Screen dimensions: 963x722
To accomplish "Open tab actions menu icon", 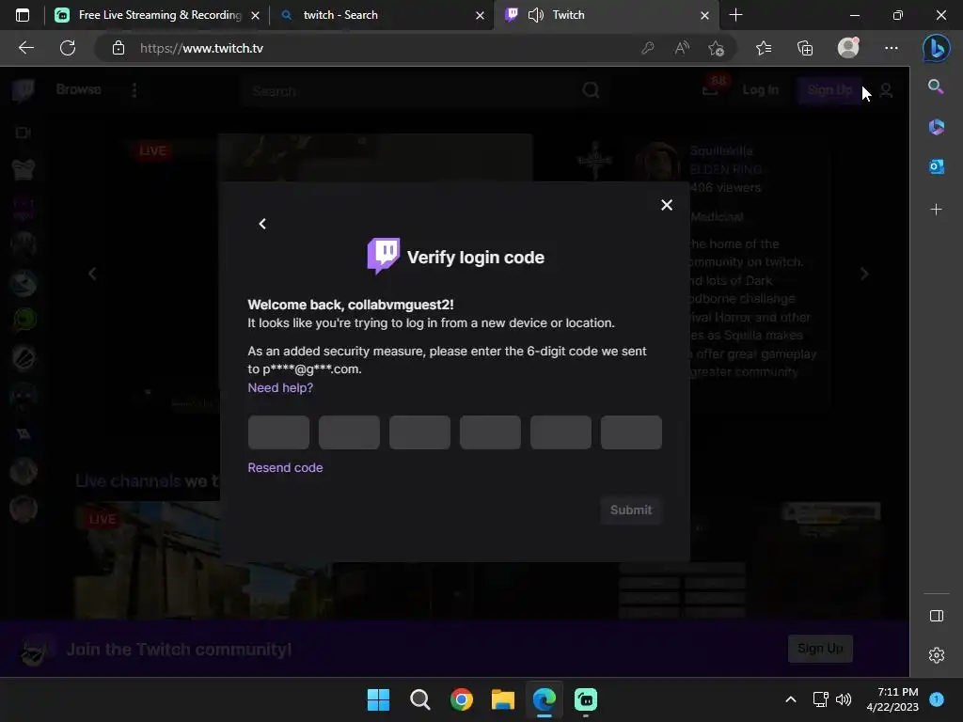I will 23,15.
